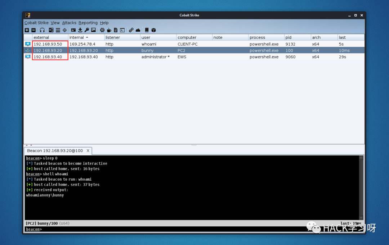389x245 pixels.
Task: Sort sessions by the listener column header
Action: [122, 37]
